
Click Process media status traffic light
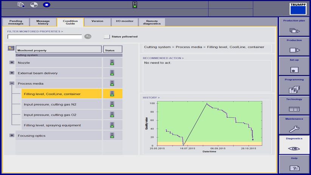[112, 83]
